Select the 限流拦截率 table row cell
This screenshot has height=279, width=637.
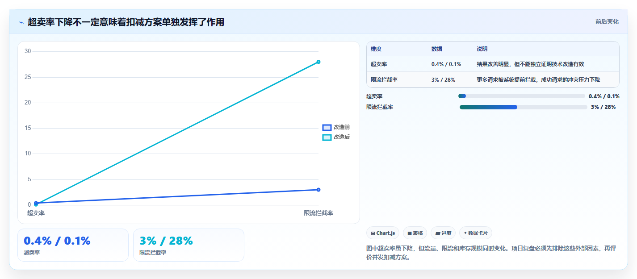coord(384,80)
